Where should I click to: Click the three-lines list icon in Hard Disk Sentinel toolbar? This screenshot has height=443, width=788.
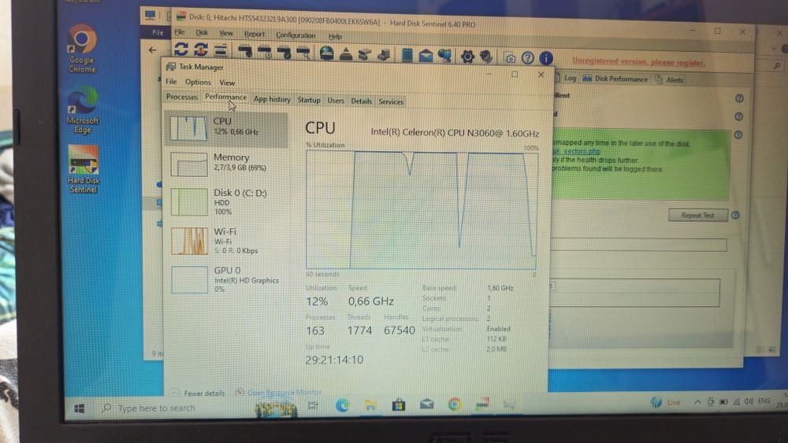pos(220,50)
